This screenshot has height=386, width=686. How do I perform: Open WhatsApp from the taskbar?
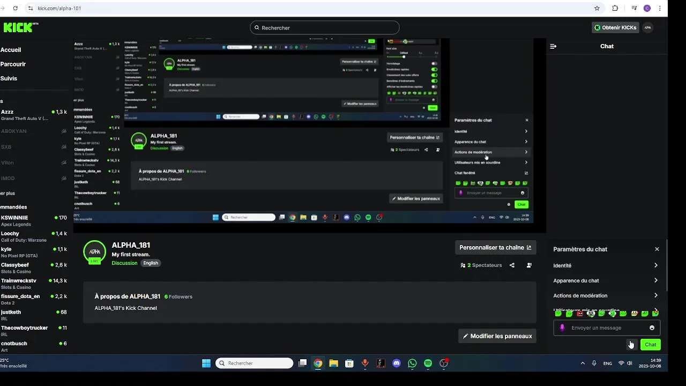(x=412, y=363)
